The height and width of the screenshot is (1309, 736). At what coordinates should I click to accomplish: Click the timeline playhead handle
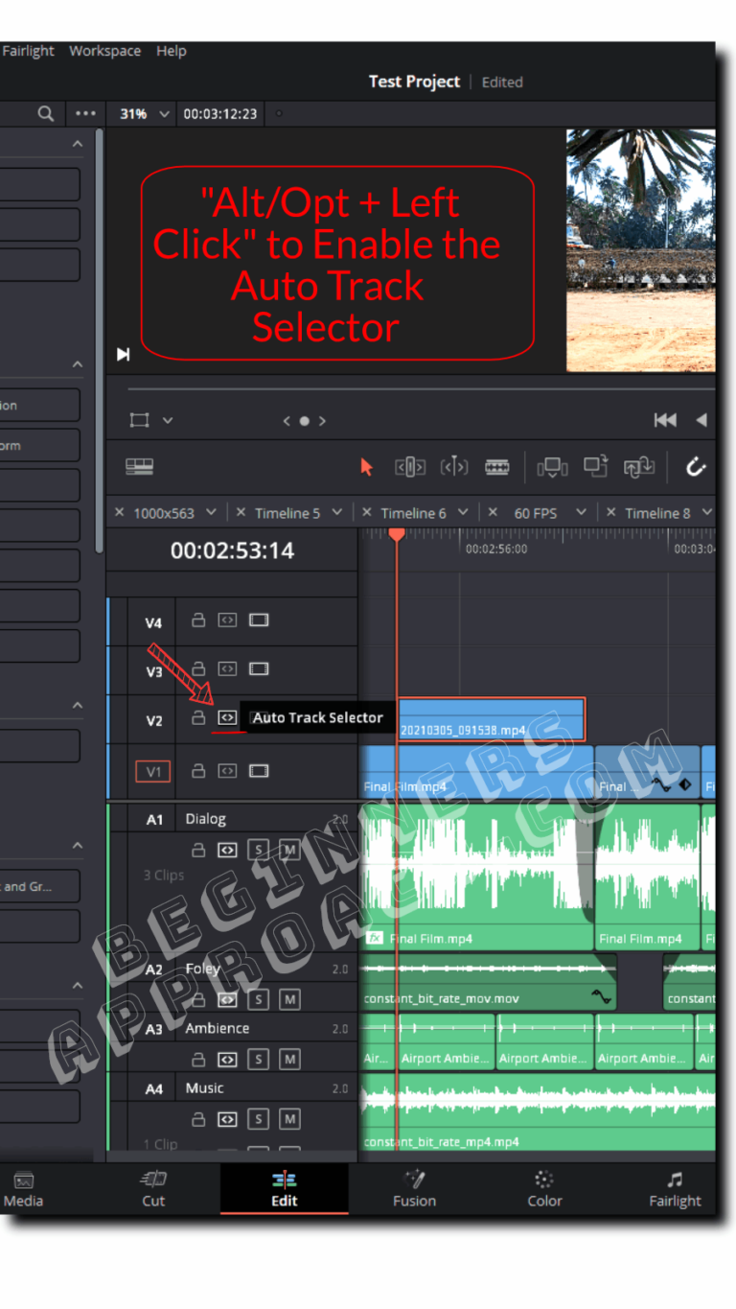[396, 535]
